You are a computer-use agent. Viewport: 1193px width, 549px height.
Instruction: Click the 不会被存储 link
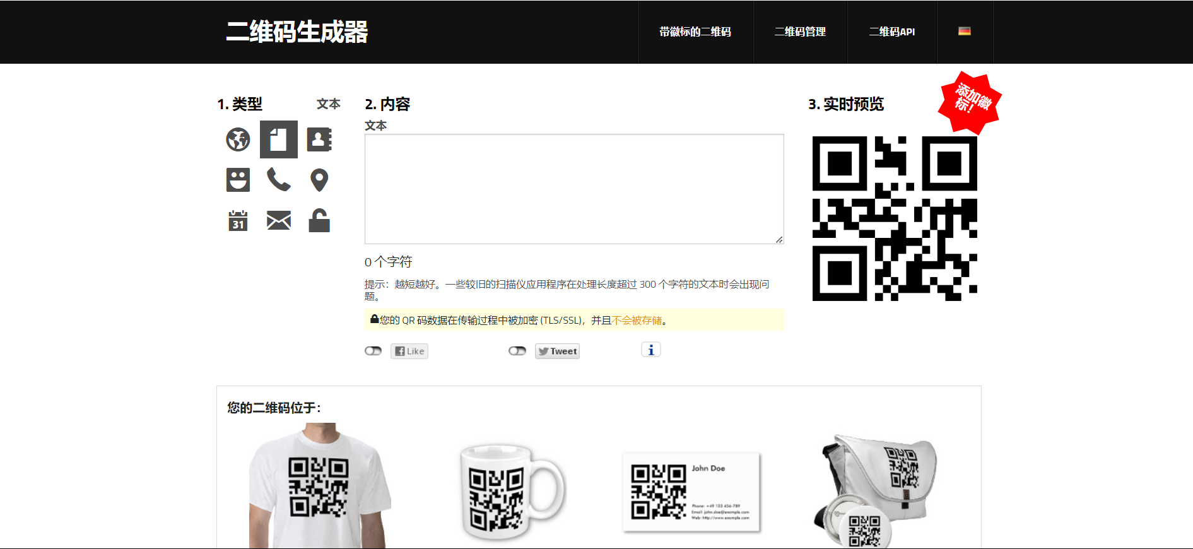pos(637,321)
